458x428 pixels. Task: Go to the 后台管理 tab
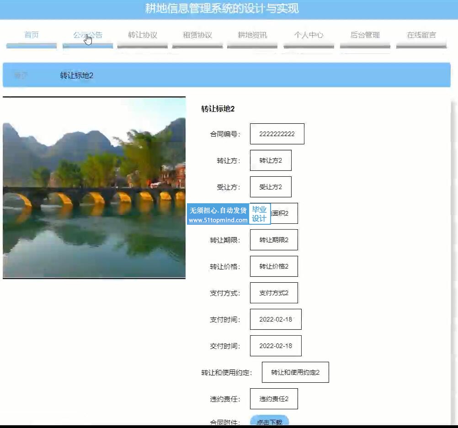(x=365, y=35)
